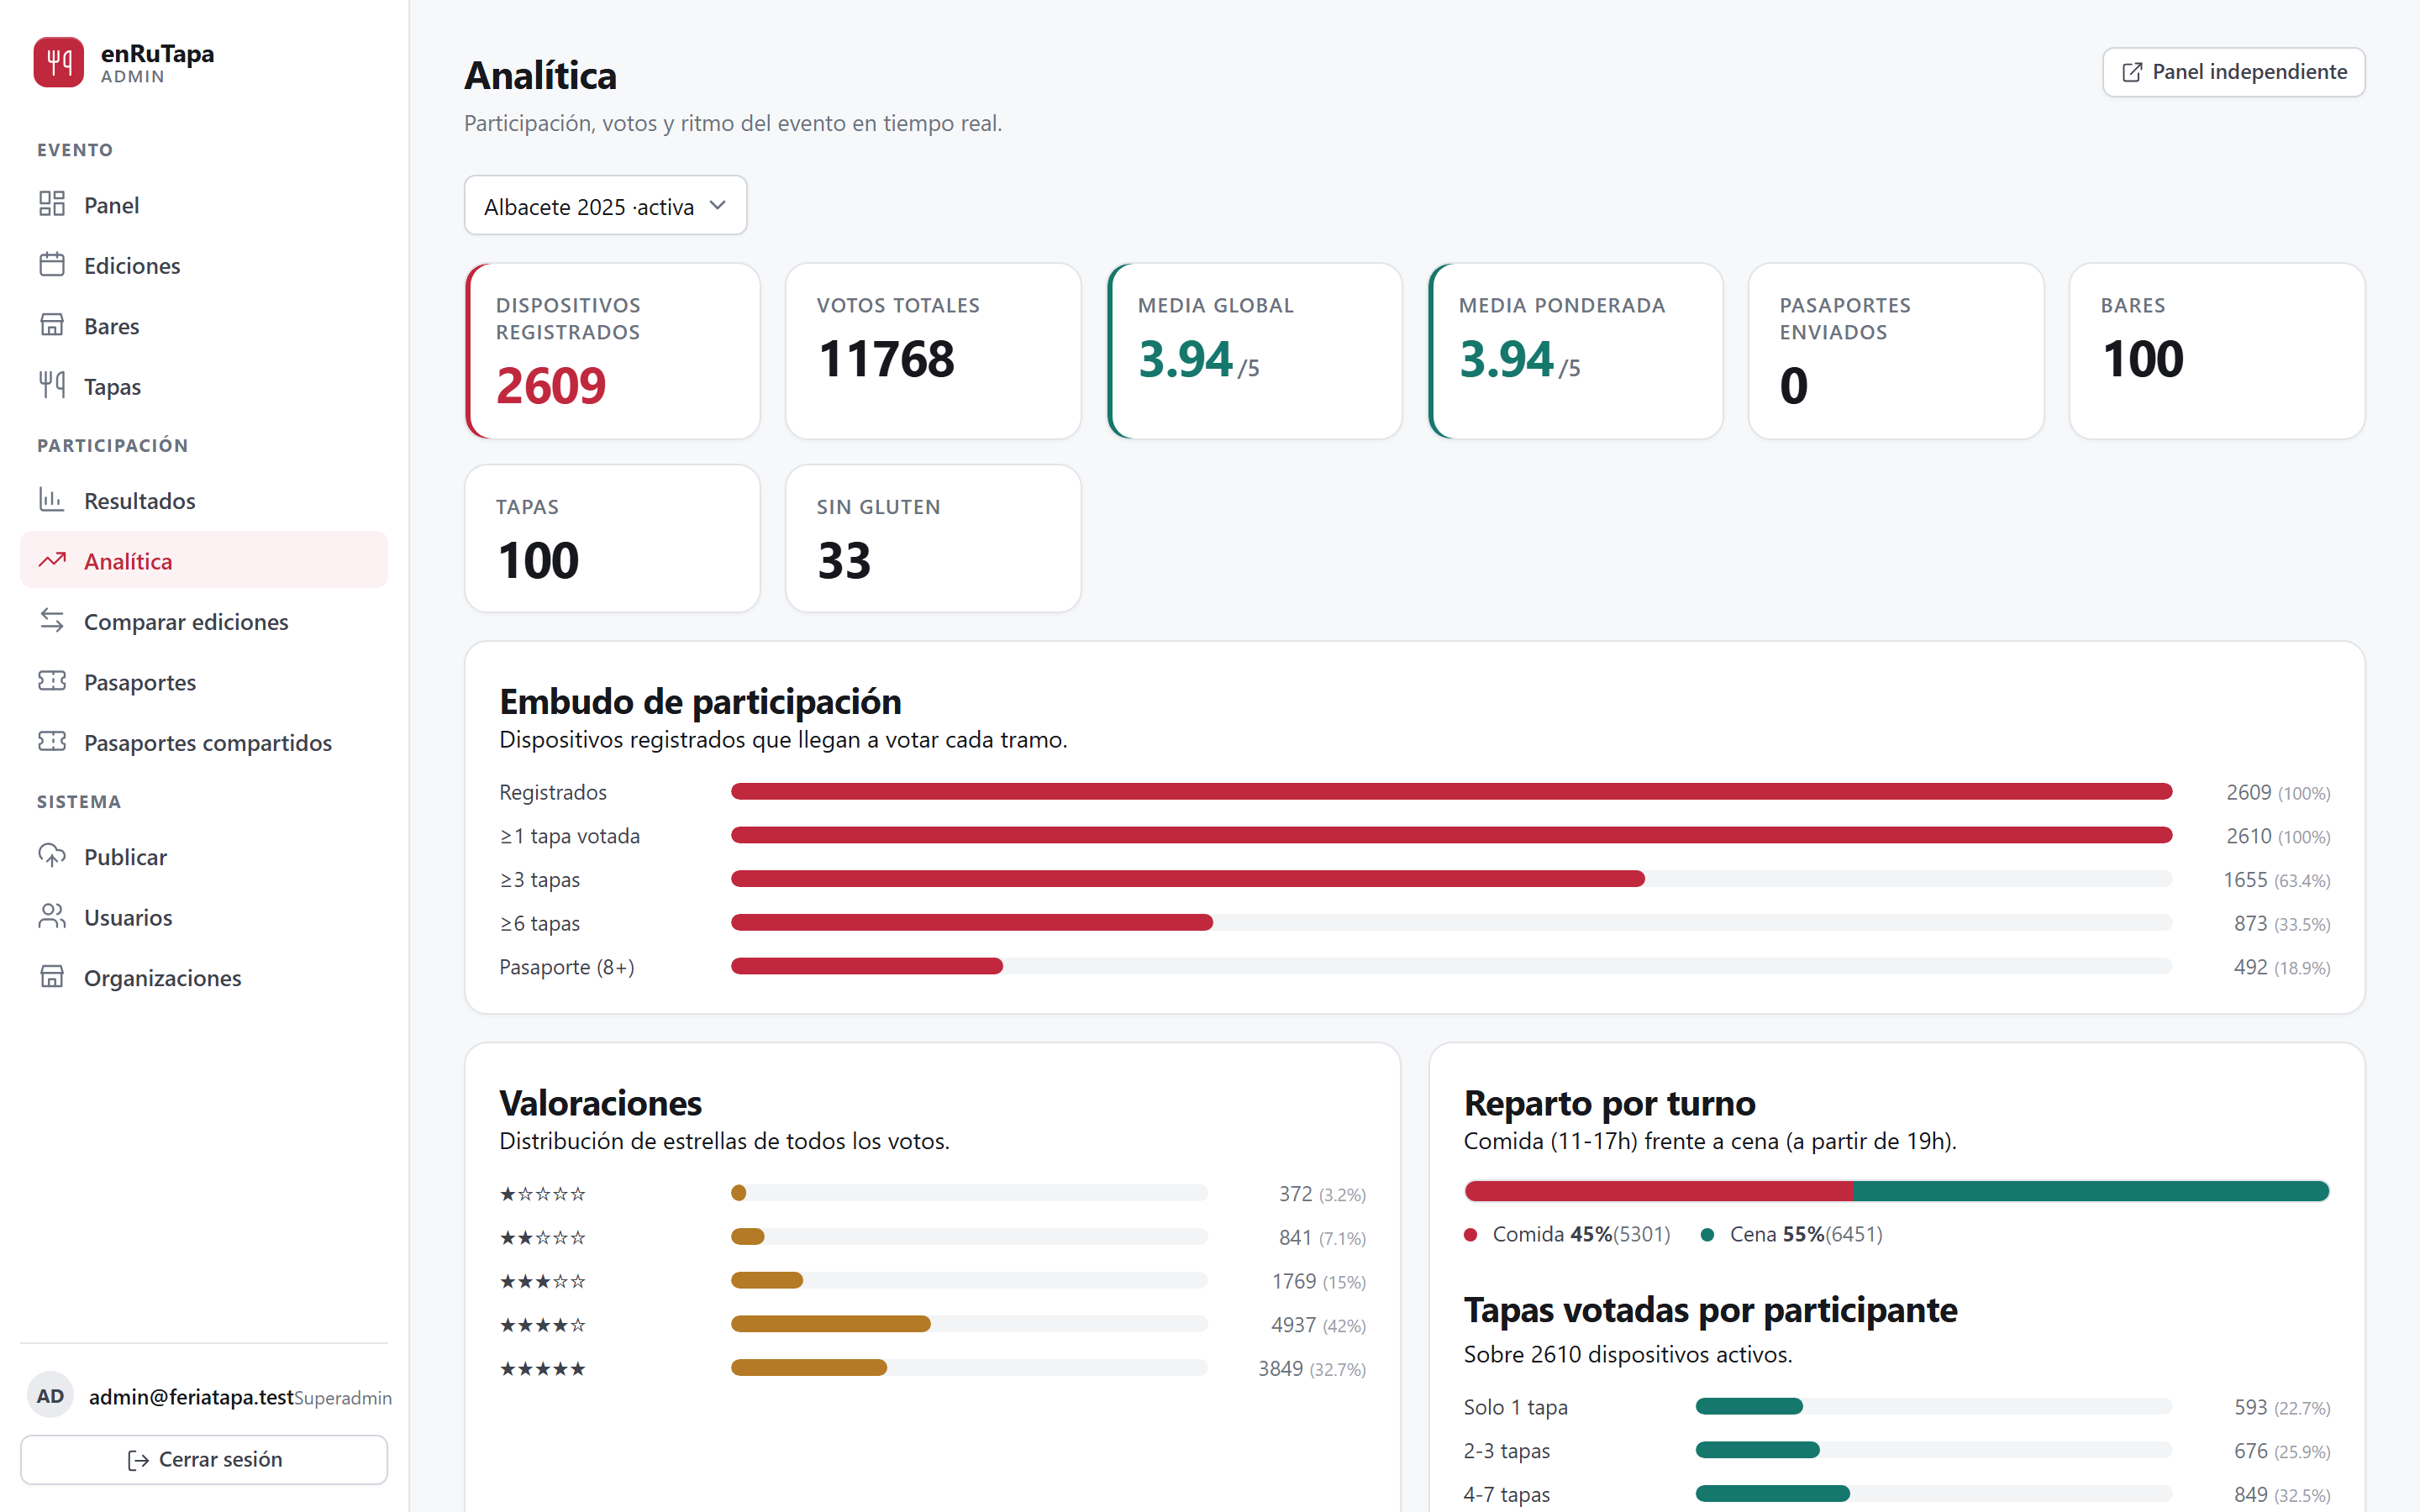Open the Albacete 2025 edition dropdown
The width and height of the screenshot is (2420, 1512).
coord(605,206)
